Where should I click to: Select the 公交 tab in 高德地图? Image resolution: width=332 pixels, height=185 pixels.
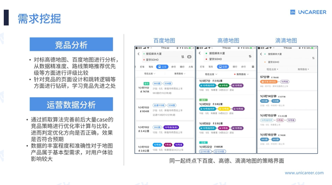pos(223,67)
